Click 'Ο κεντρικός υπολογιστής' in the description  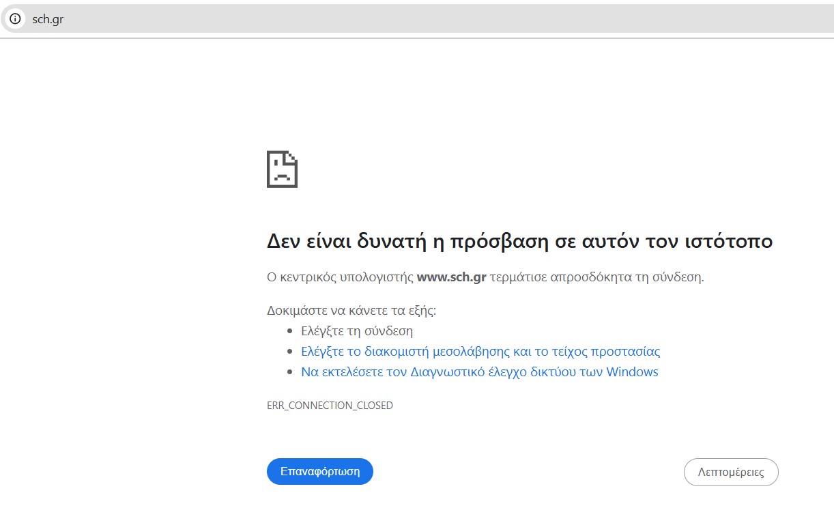(340, 277)
